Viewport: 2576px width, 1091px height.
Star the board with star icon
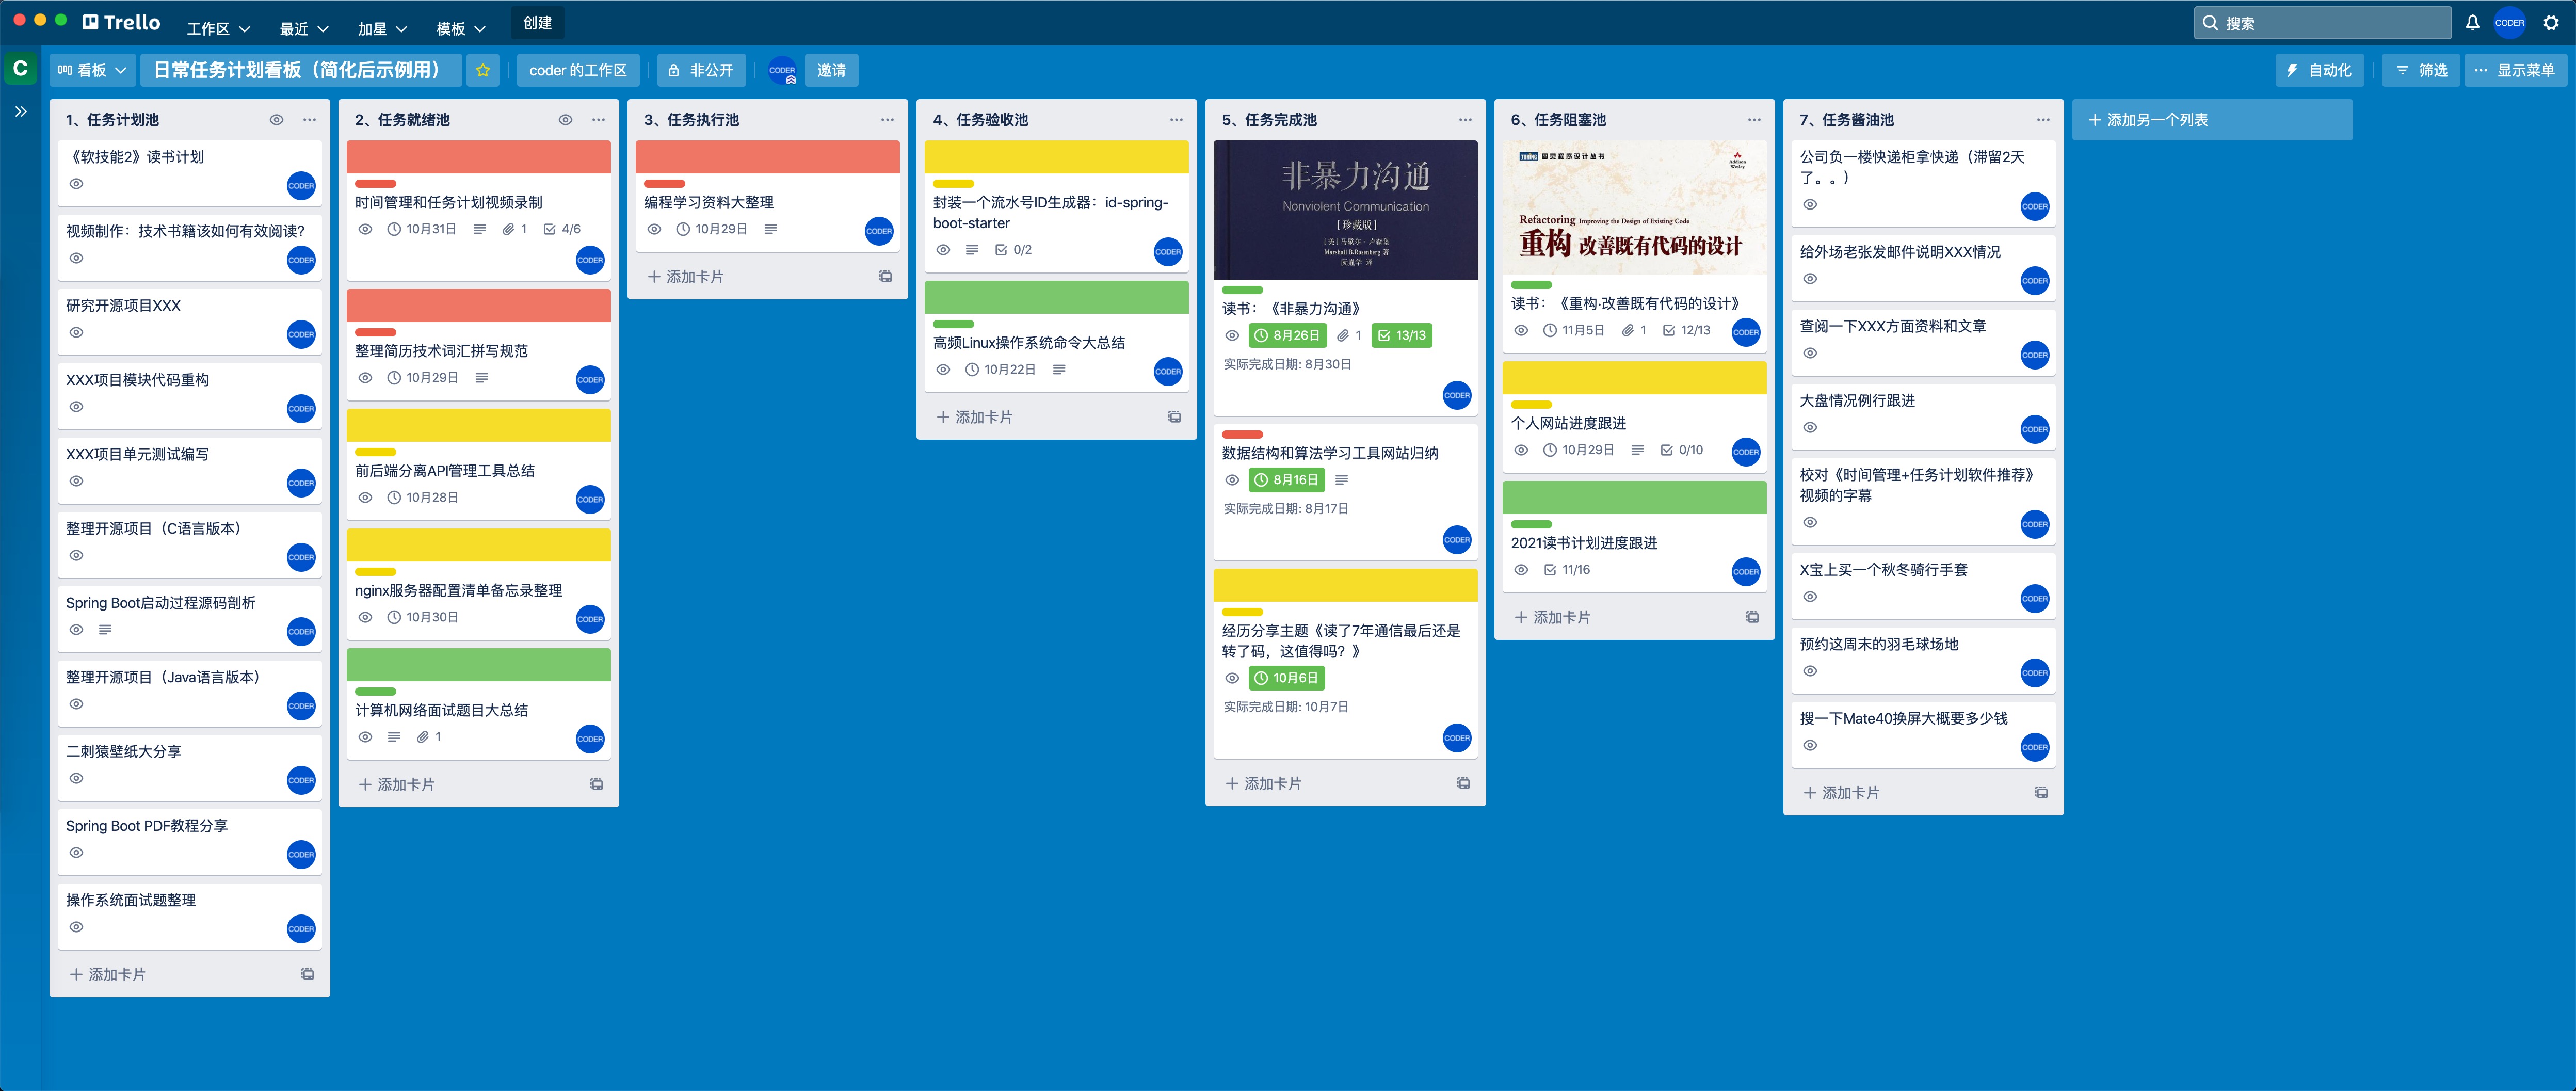483,70
